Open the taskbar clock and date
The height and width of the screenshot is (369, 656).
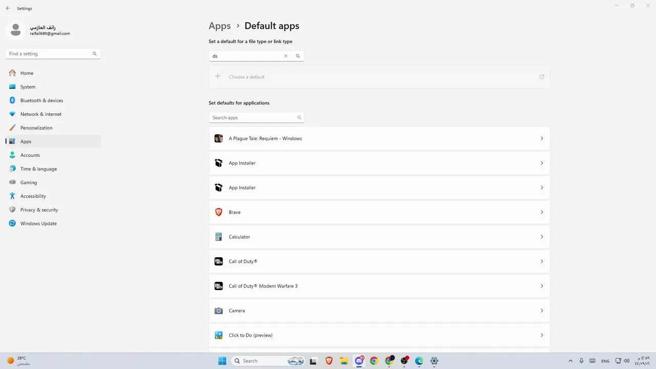[x=642, y=361]
